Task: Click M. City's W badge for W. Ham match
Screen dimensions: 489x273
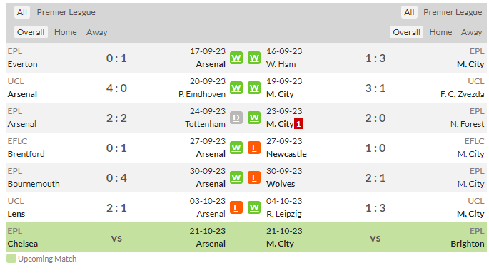Action: 254,58
